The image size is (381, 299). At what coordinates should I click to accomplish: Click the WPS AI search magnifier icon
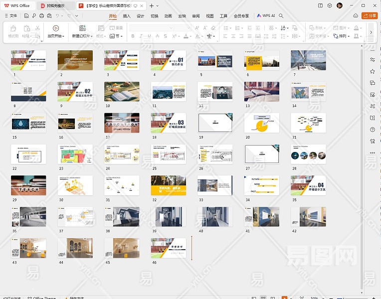coord(282,15)
